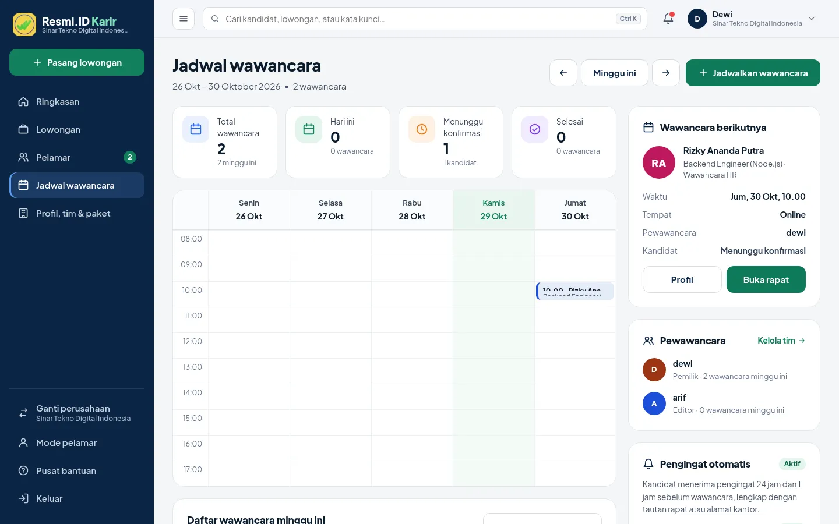
Task: Open the notifications bell
Action: point(668,19)
